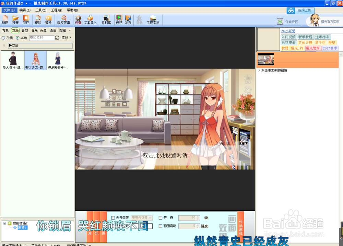Click the 菜单 menu icon on the preview
Image resolution: width=343 pixels, height=246 pixels.
point(248,79)
